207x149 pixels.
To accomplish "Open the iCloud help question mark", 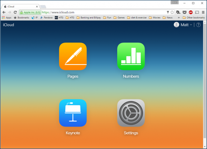I will point(198,25).
